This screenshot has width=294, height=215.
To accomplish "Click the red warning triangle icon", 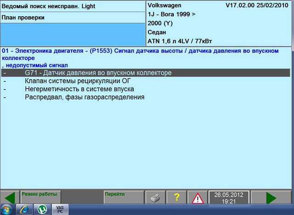I will (x=198, y=198).
